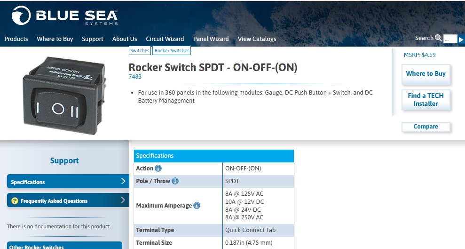465x249 pixels.
Task: Click the Terminal Size label
Action: [154, 243]
